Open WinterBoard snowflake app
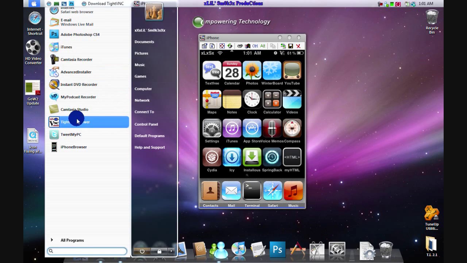Screen dimensions: 467x263 tap(272, 70)
